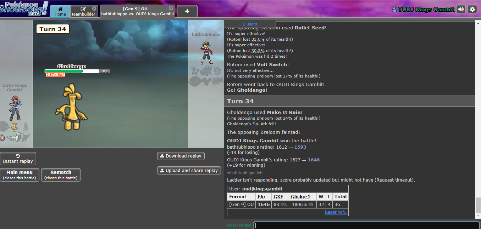Image resolution: width=481 pixels, height=229 pixels.
Task: Click the '☆bathtubhippo left' log line
Action: pyautogui.click(x=245, y=173)
